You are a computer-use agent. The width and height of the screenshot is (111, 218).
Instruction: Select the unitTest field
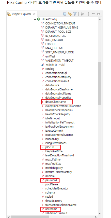(x=50, y=57)
